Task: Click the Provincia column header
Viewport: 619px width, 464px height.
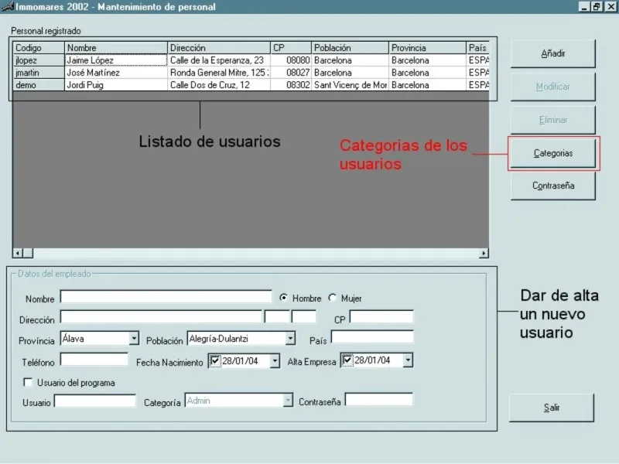Action: [x=427, y=48]
